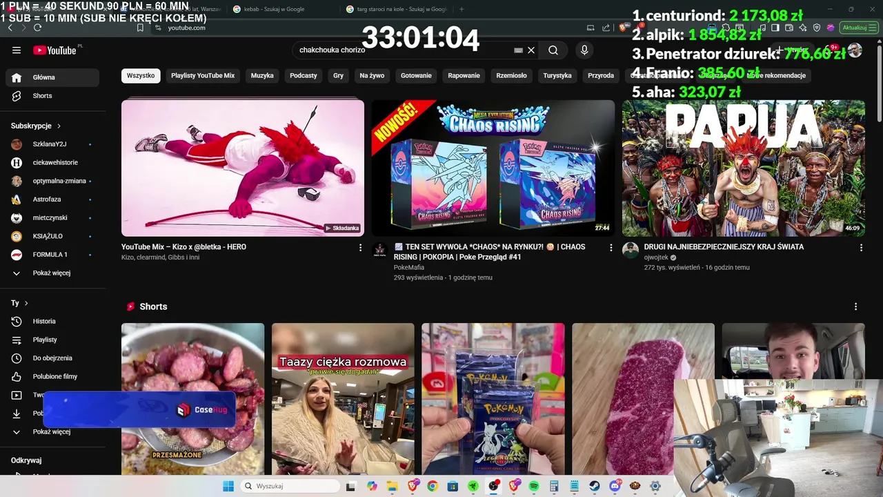Select the Wszystko filter chip

(141, 75)
